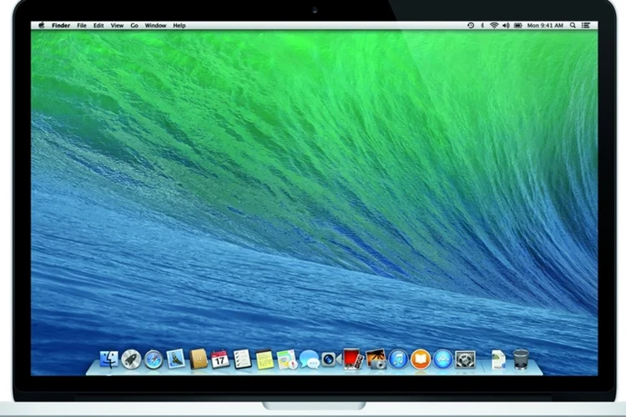Click the battery status icon

coord(518,25)
